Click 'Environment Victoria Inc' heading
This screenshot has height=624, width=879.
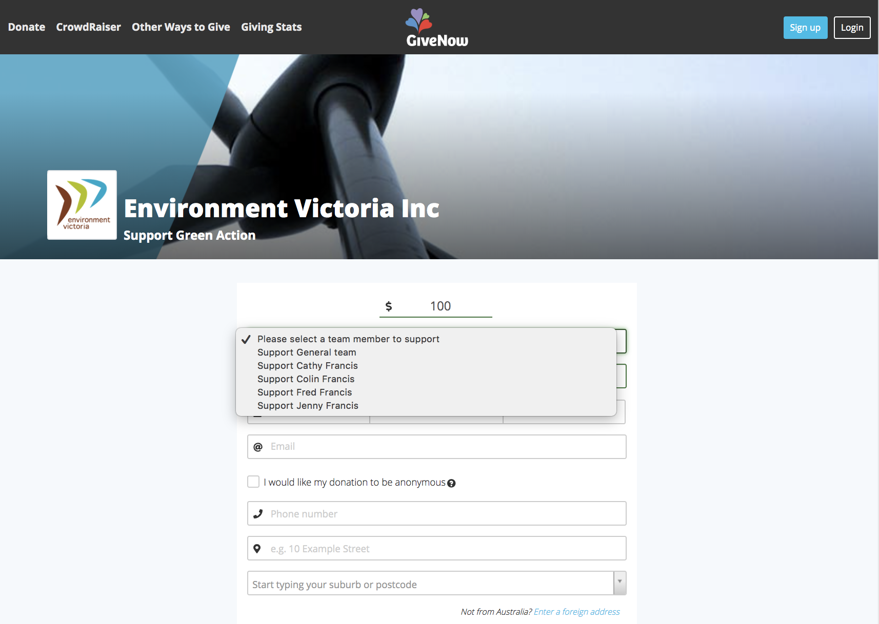282,209
